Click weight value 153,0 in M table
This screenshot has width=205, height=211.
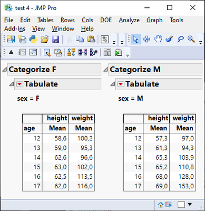[x=186, y=186]
